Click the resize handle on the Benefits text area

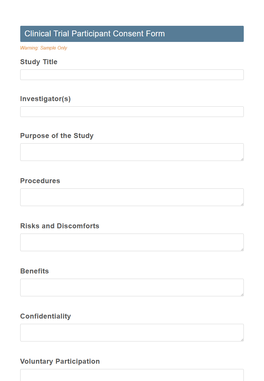(242, 295)
